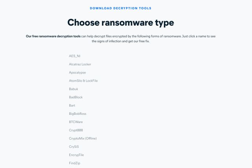Select CrySiS from the ransomware list

pos(74,147)
